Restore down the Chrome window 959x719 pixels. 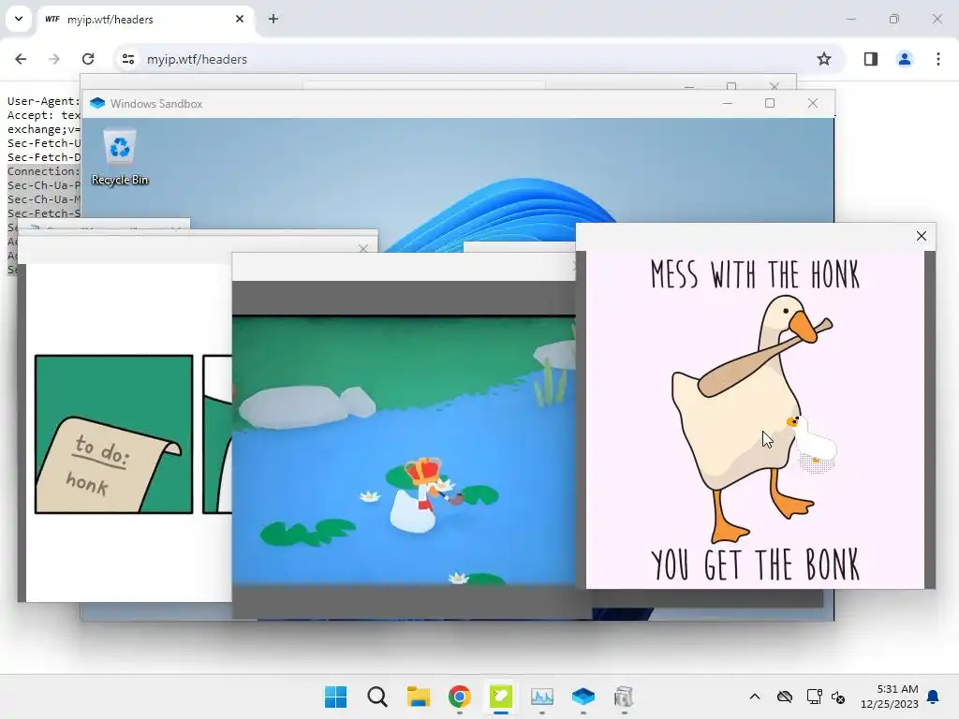tap(894, 19)
